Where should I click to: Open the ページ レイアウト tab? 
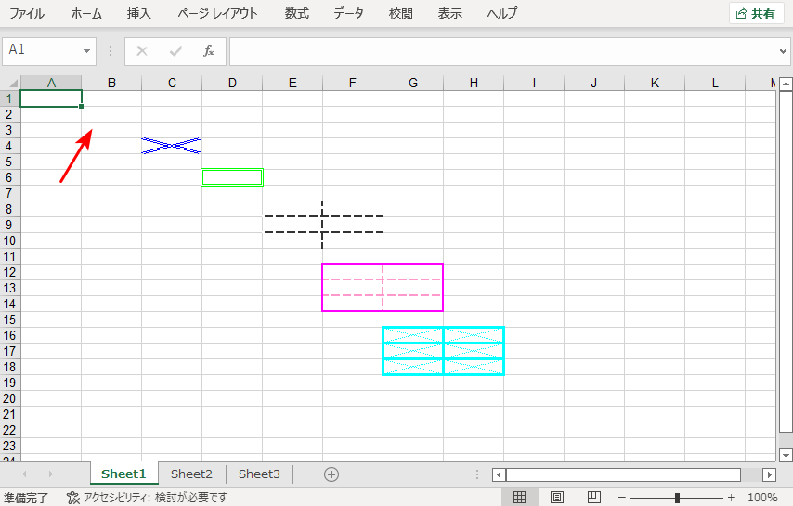(217, 14)
